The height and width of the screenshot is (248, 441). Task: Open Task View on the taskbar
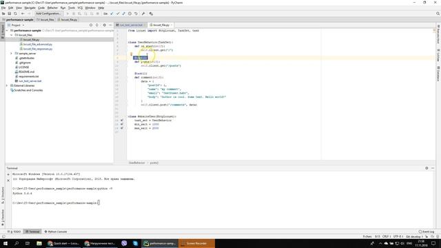click(x=28, y=243)
